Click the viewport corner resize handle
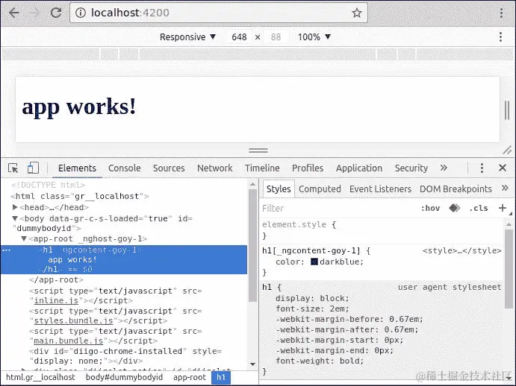 pyautogui.click(x=507, y=150)
